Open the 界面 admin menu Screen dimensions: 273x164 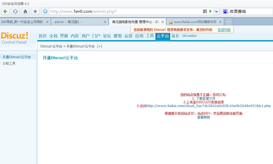[x=64, y=36]
